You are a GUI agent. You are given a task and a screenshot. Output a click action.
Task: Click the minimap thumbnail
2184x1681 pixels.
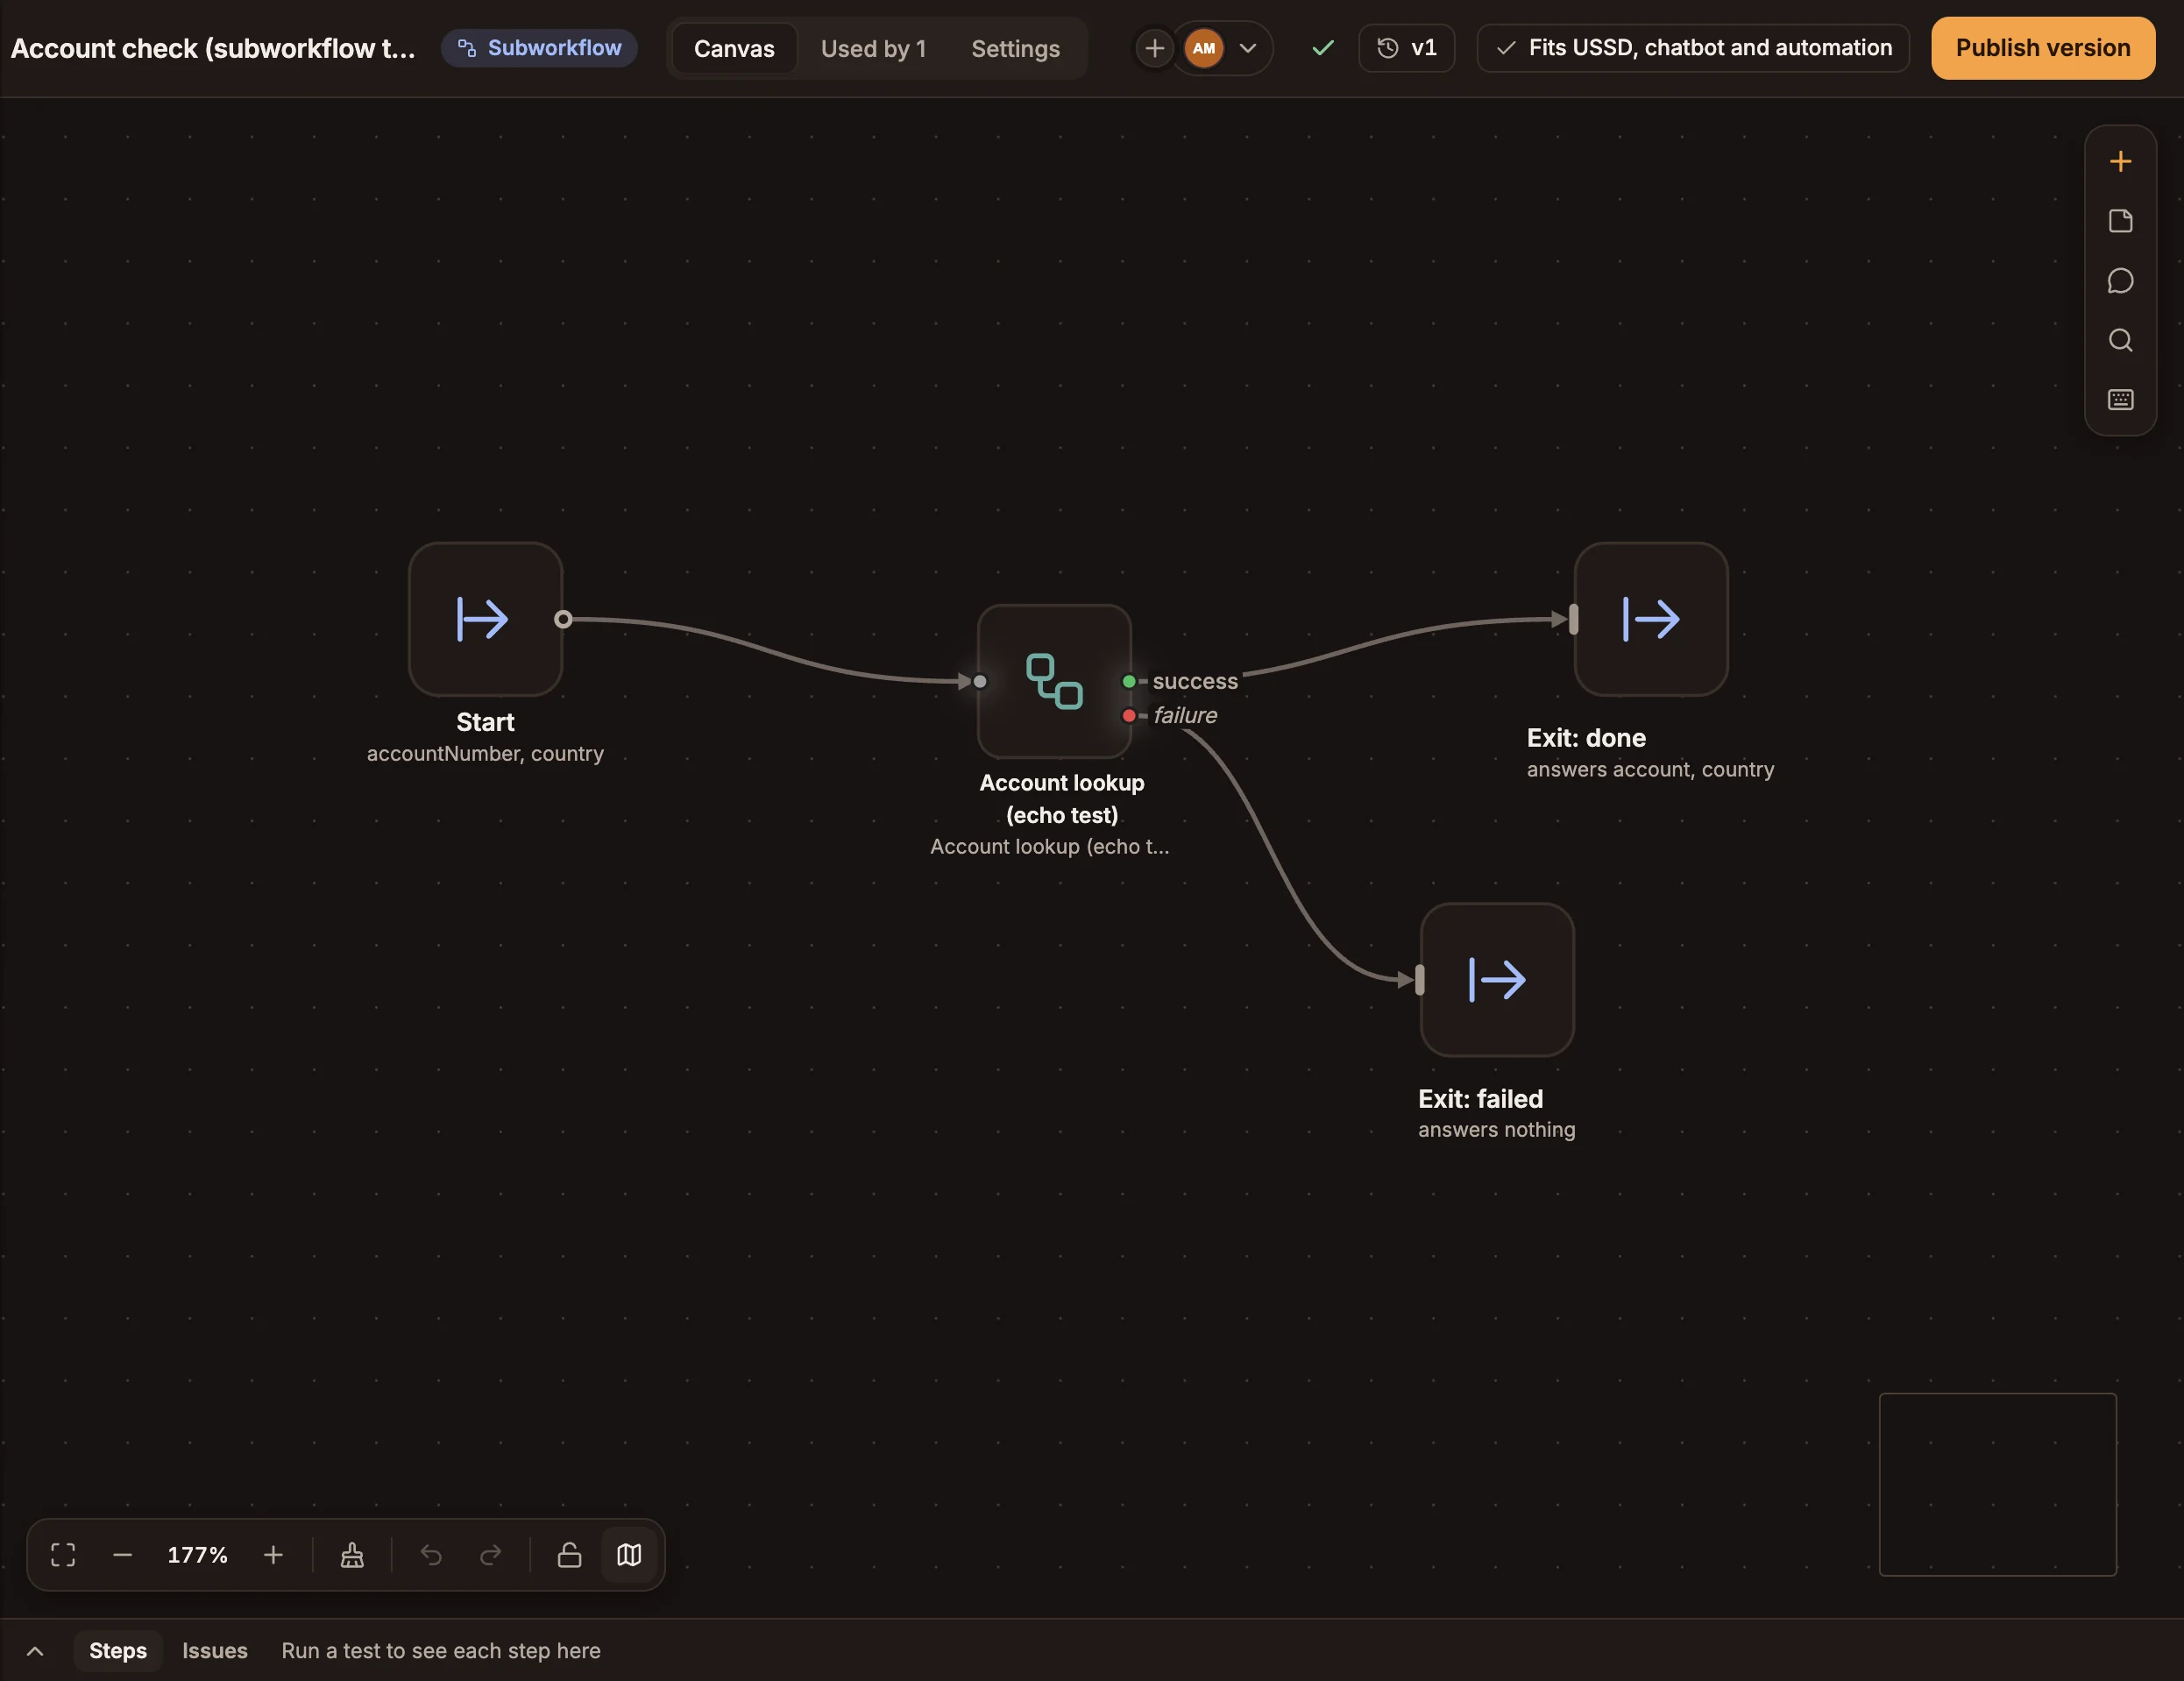pos(1998,1485)
